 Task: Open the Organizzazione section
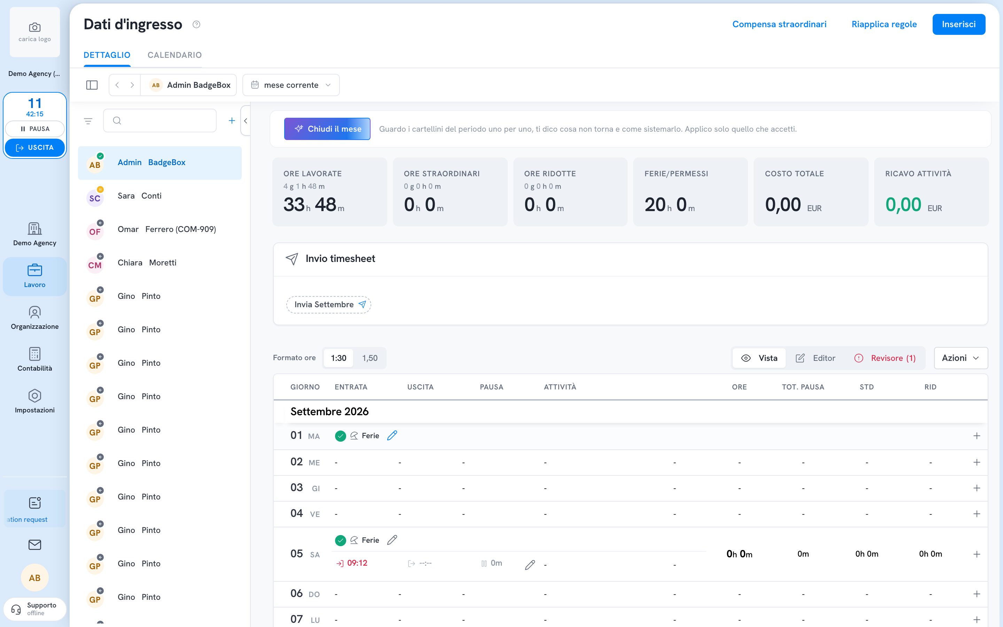point(35,318)
